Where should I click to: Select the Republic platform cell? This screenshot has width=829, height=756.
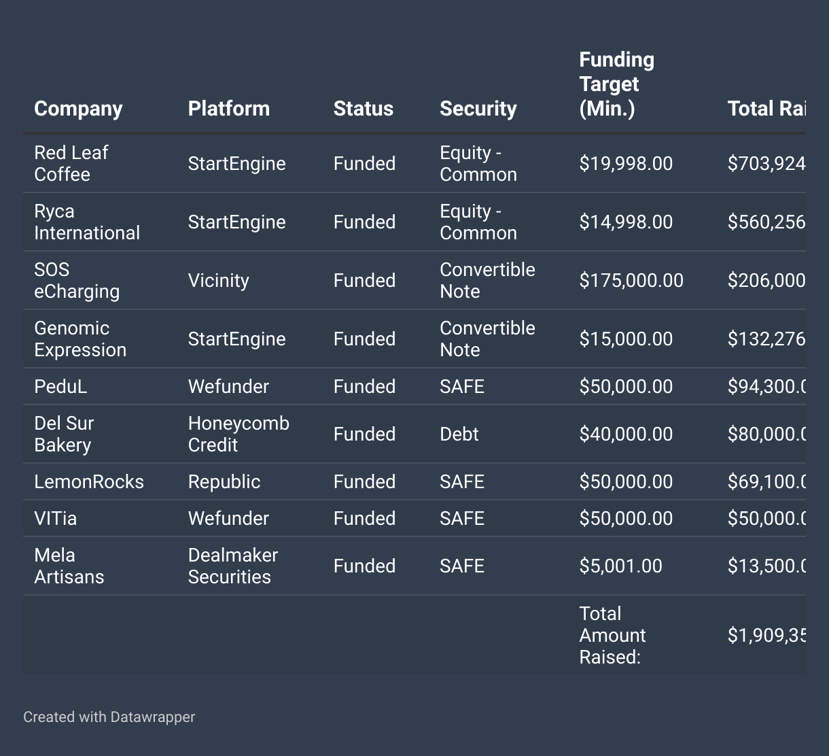(x=224, y=482)
